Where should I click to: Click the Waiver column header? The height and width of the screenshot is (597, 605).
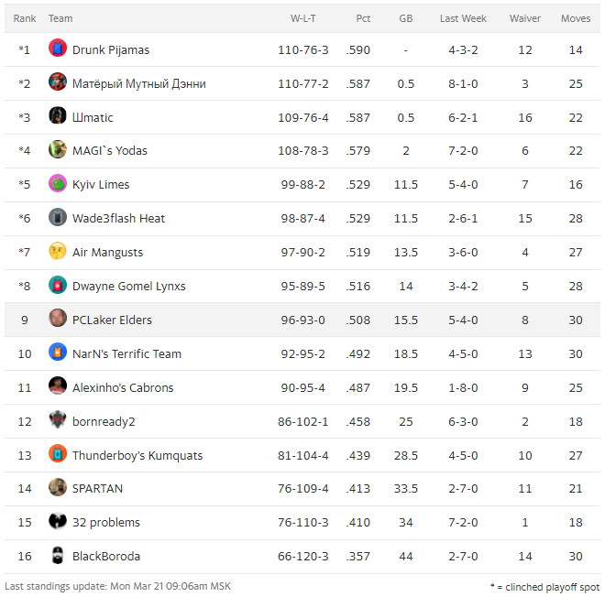click(x=524, y=18)
